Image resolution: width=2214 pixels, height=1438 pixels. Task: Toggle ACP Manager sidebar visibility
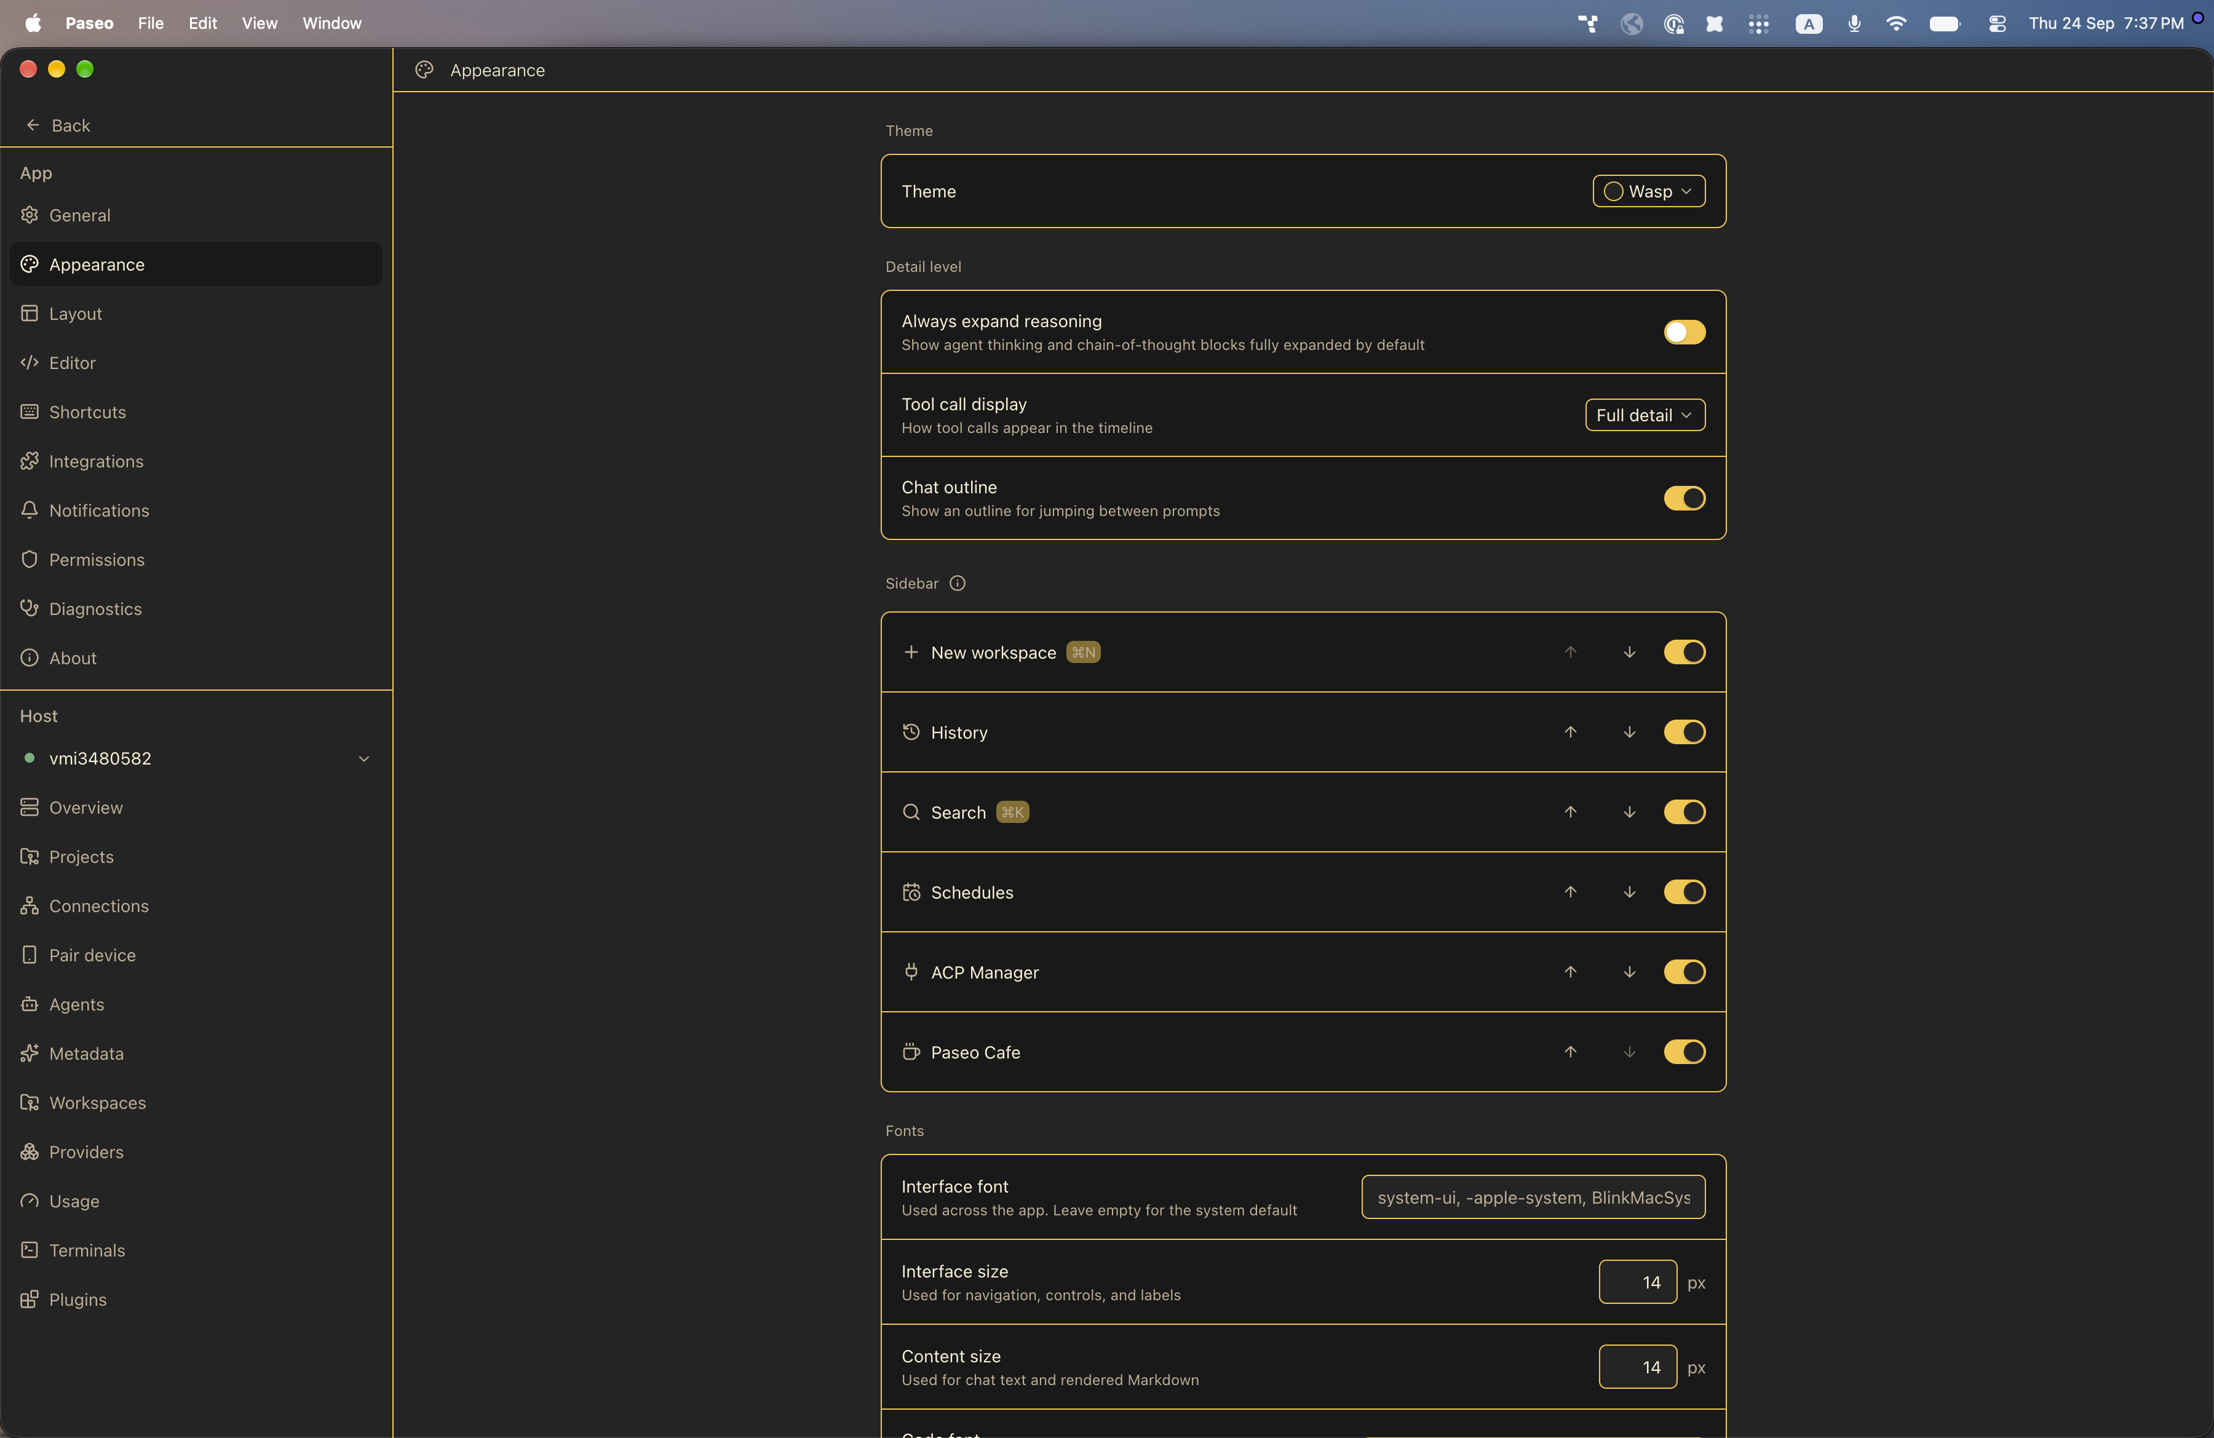[x=1684, y=972]
